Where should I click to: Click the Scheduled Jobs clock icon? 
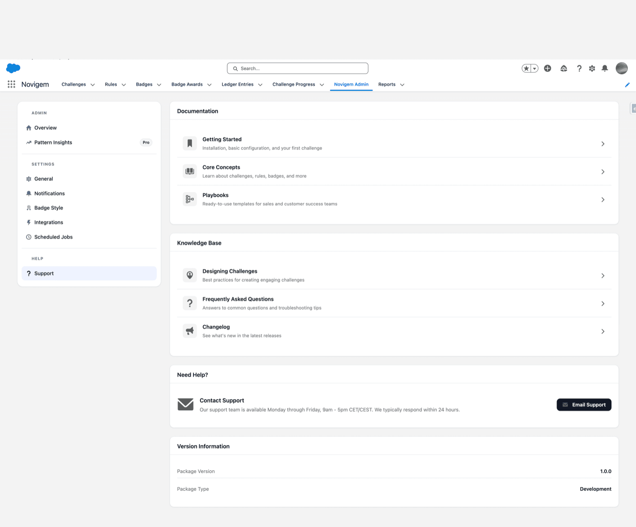click(x=29, y=237)
